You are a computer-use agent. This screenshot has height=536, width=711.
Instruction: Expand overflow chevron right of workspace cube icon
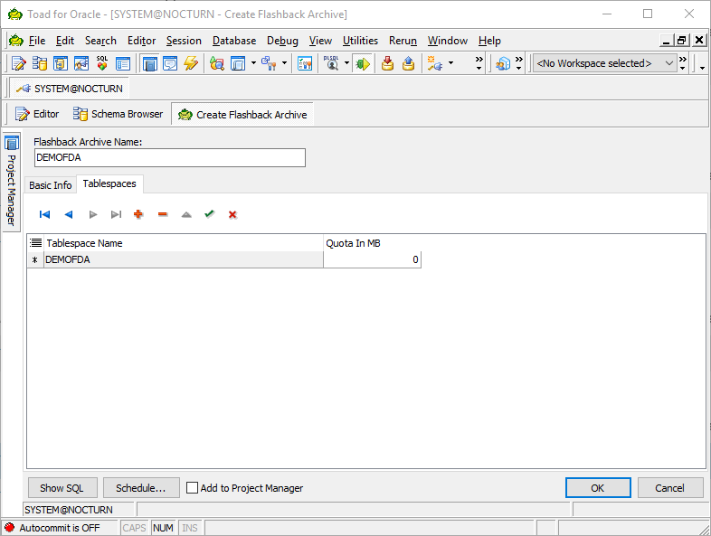[x=518, y=63]
